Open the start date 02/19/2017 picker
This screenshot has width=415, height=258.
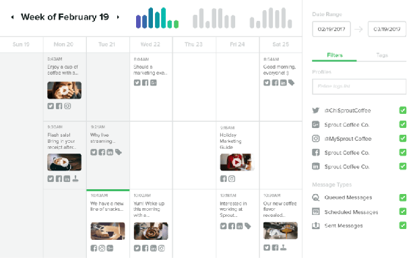pos(331,29)
